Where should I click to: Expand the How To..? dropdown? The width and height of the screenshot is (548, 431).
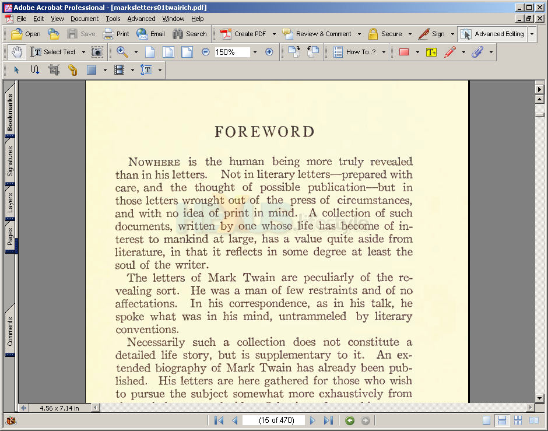click(384, 52)
